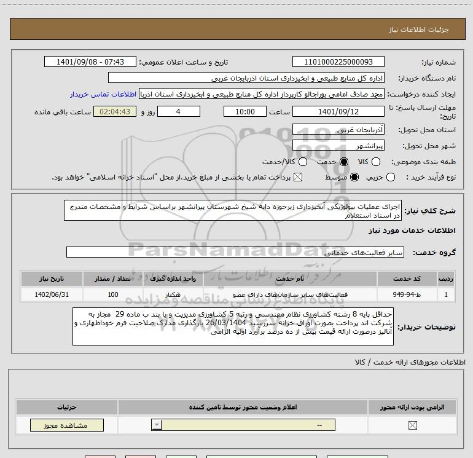Image resolution: width=473 pixels, height=458 pixels.
Task: Click the اطلاعات خدمات مورد نیاز heading
Action: (412, 231)
